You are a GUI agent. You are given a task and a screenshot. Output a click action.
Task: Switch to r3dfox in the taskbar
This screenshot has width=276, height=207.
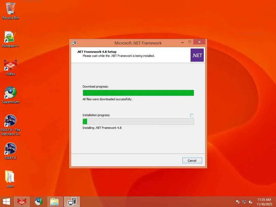coord(22,202)
